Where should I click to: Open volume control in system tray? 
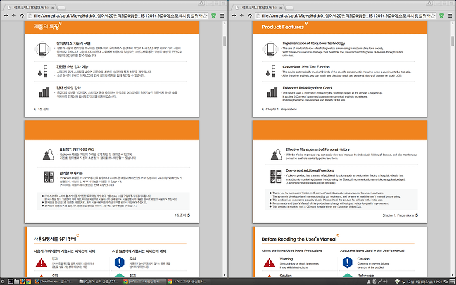386,281
